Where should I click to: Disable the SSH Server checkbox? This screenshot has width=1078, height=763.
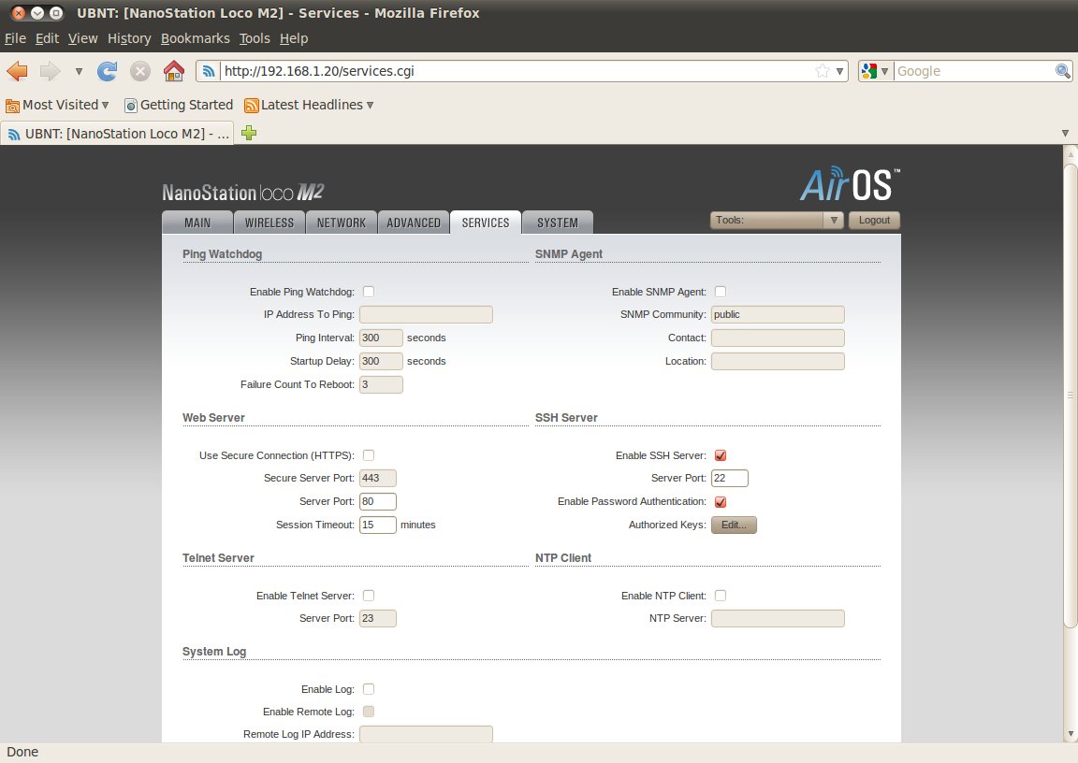coord(721,455)
